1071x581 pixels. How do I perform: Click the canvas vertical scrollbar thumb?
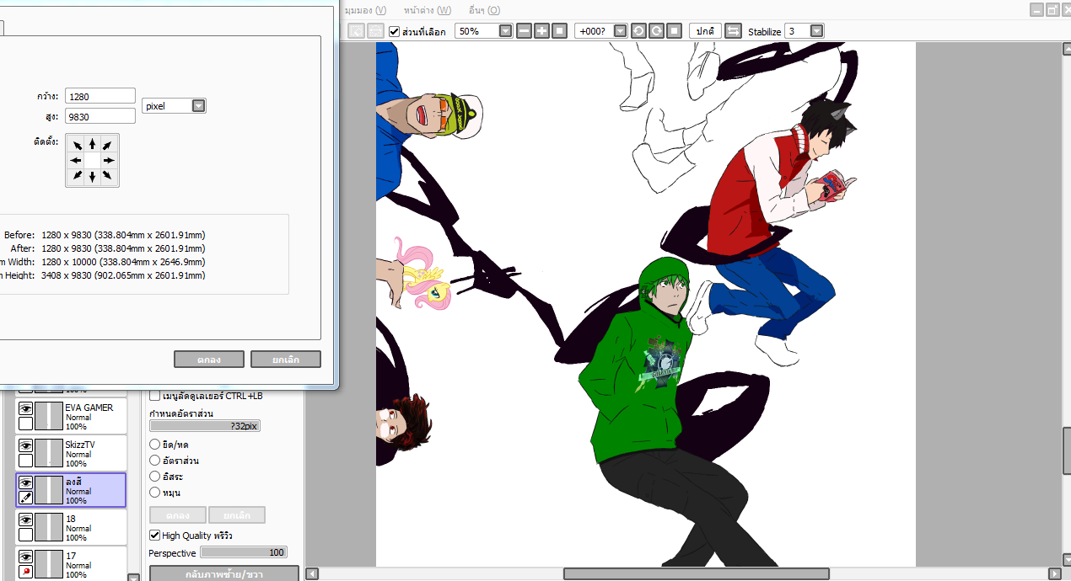(x=1065, y=451)
